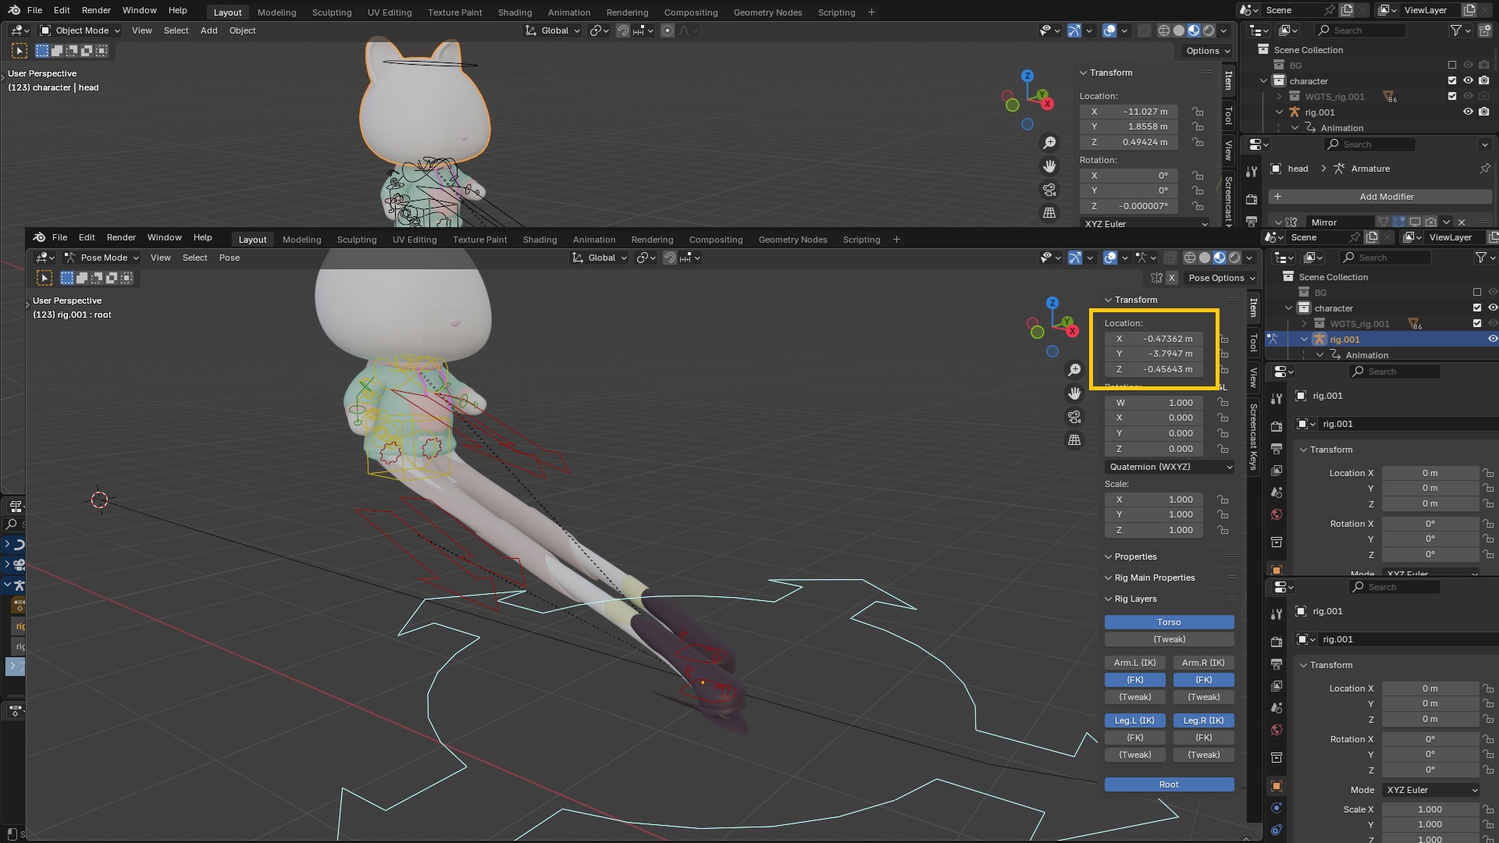Toggle the lock for pose Scale Z
Viewport: 1499px width, 843px height.
click(x=1223, y=530)
